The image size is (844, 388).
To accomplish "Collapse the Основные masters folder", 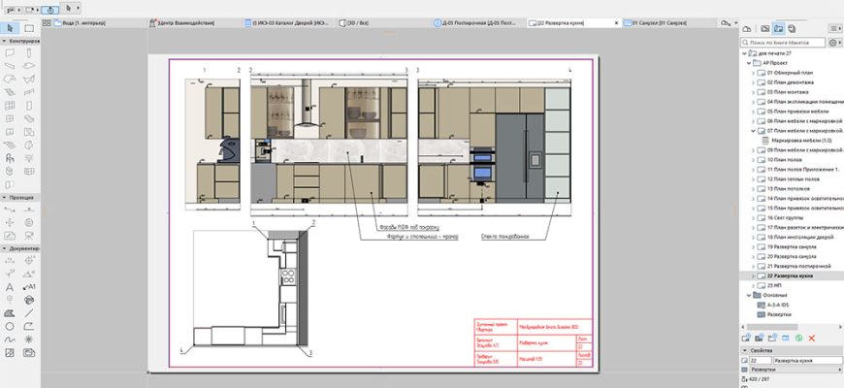I will point(747,295).
